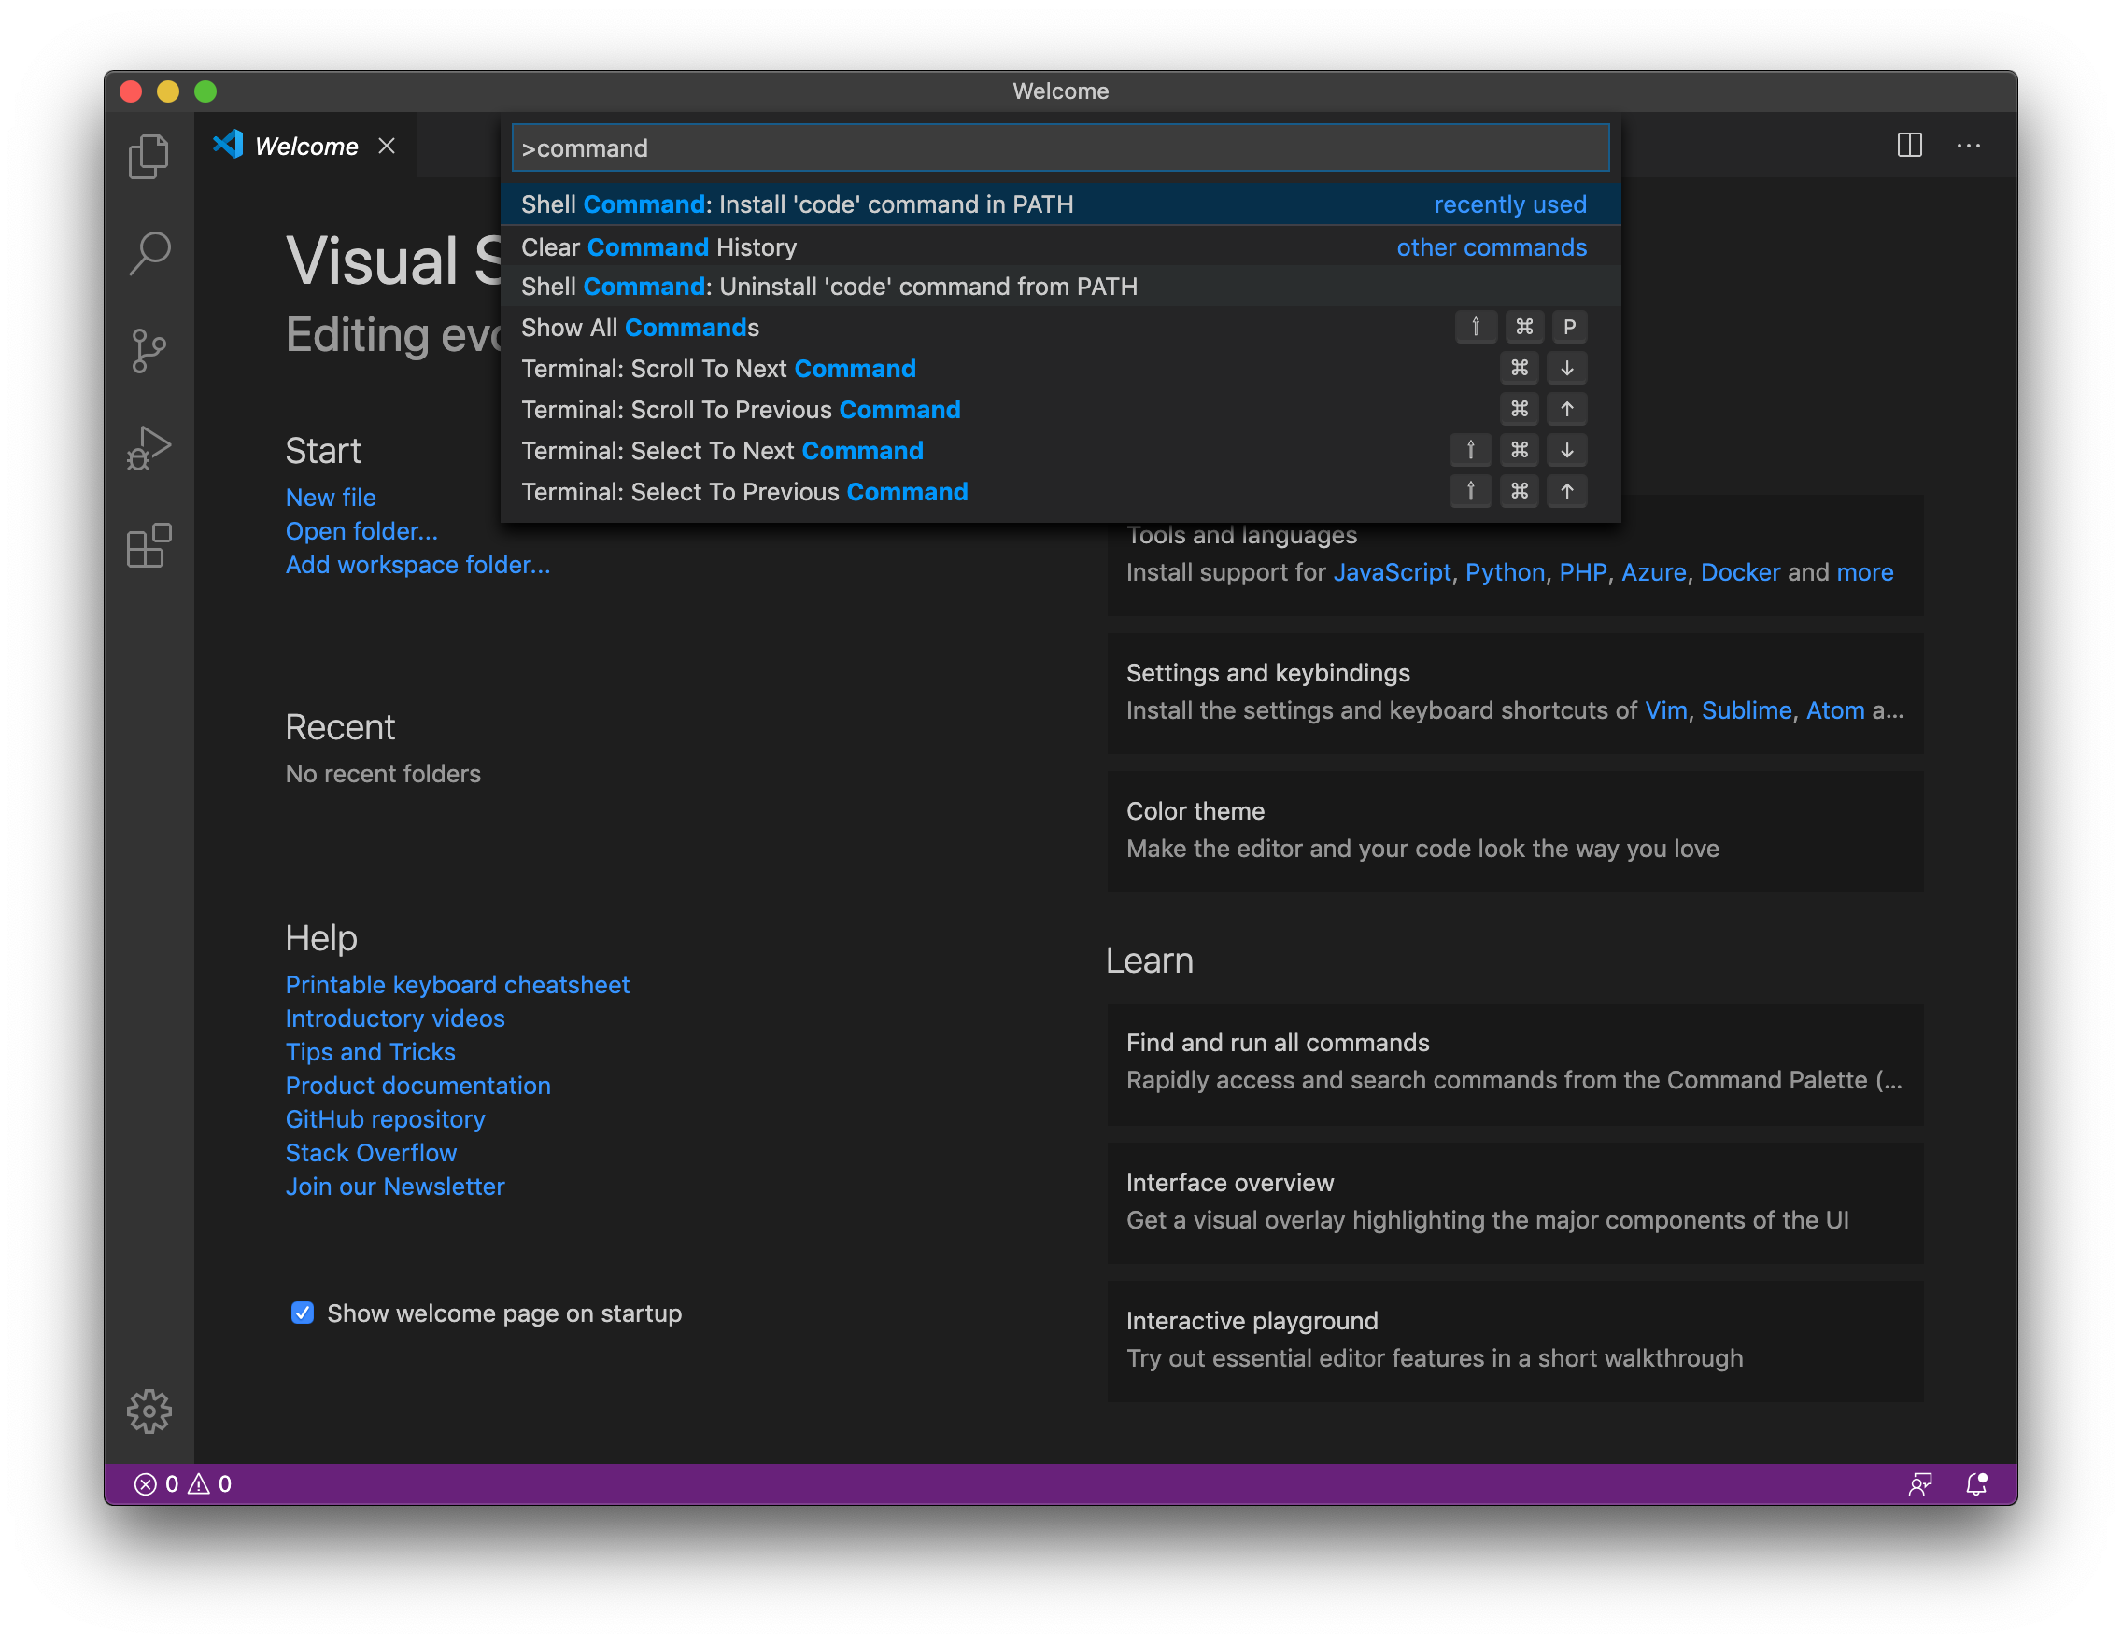Open the More Actions ellipsis menu
This screenshot has height=1643, width=2122.
[1969, 146]
